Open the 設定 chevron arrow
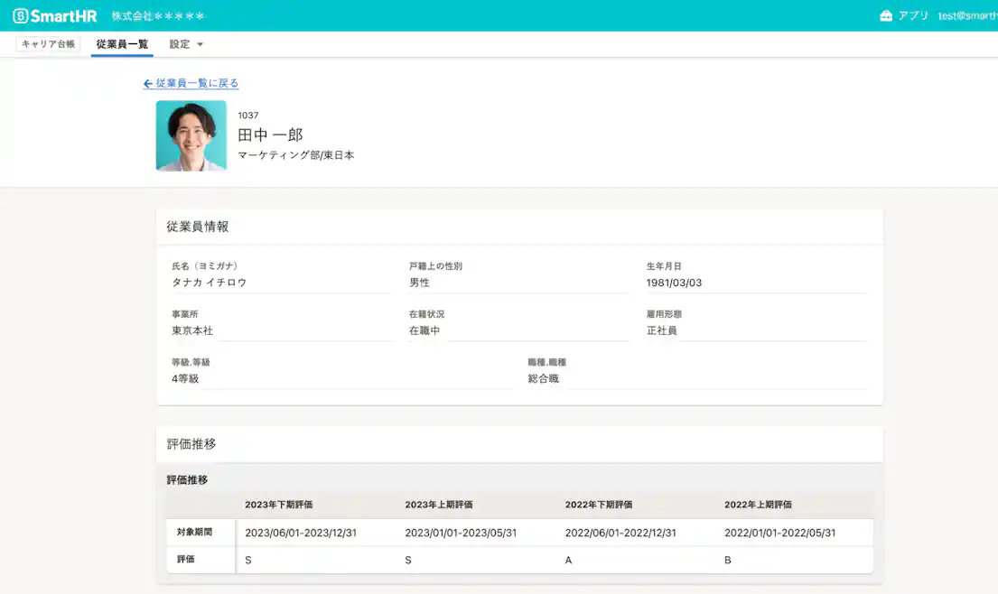This screenshot has height=594, width=998. coord(199,43)
